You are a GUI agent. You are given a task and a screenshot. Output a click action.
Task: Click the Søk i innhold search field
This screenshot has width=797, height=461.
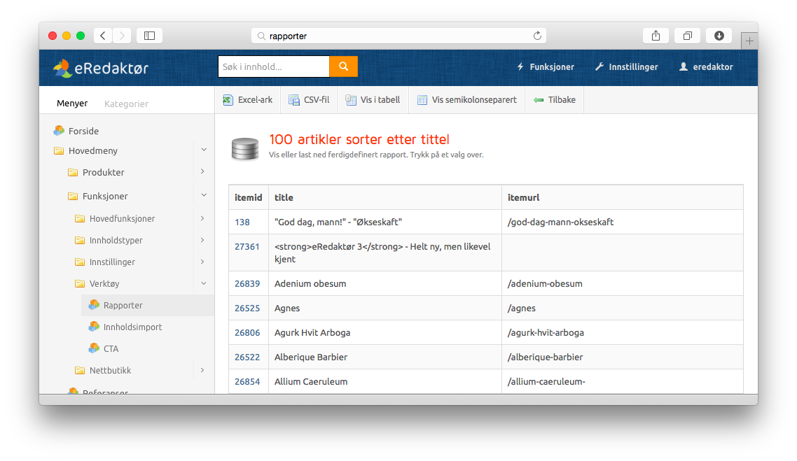274,66
